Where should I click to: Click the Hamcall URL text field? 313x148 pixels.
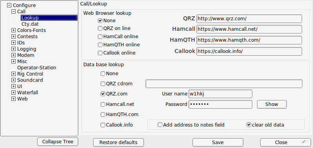point(249,29)
